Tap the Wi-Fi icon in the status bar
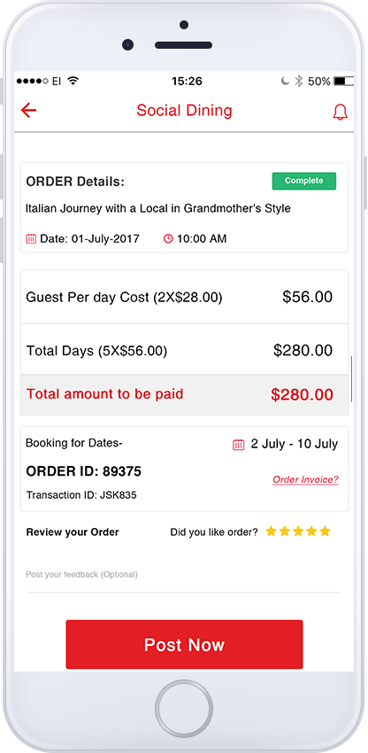This screenshot has height=753, width=368. pos(73,81)
